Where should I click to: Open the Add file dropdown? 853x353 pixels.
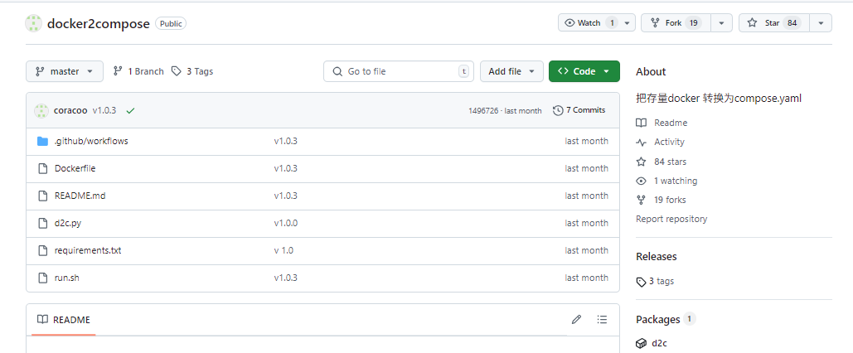coord(511,71)
